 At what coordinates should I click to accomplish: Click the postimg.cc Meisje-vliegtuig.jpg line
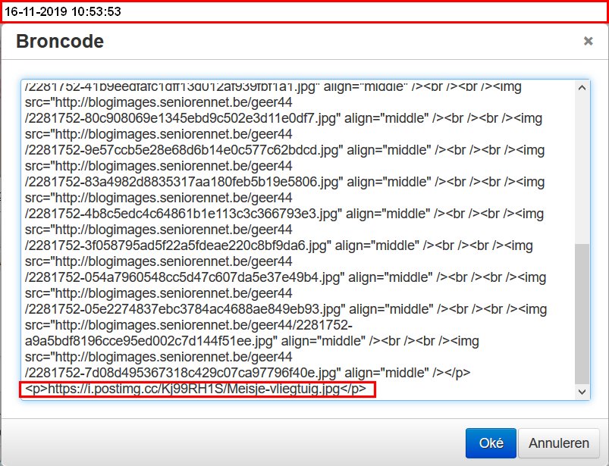pos(197,389)
